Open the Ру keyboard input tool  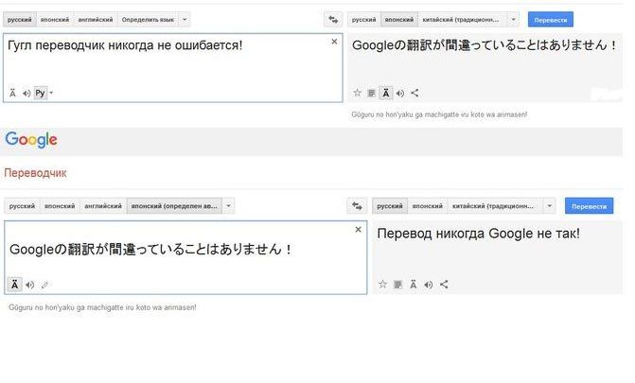pos(40,93)
